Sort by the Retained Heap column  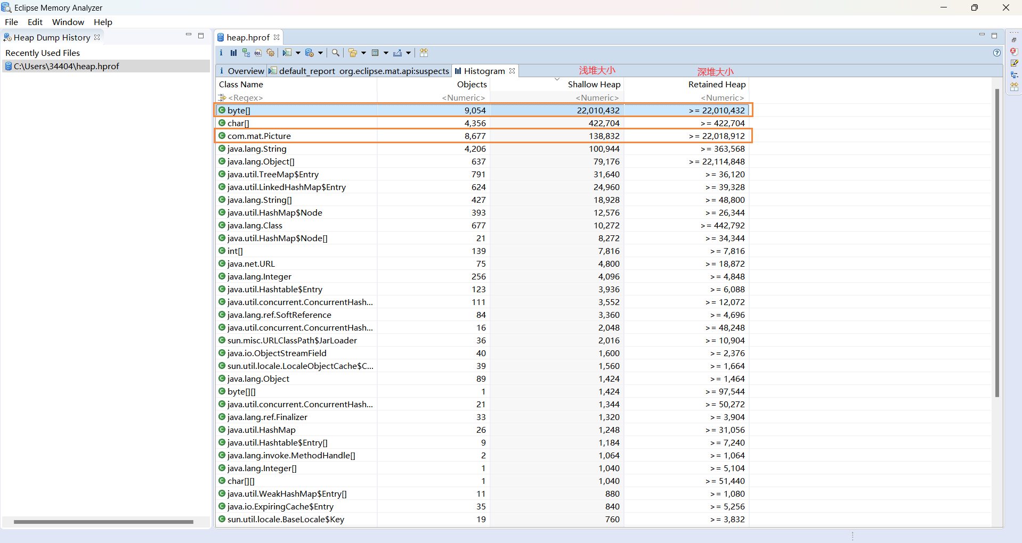(x=686, y=84)
